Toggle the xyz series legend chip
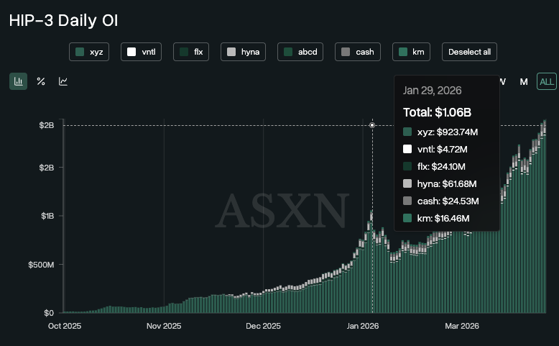 click(89, 52)
